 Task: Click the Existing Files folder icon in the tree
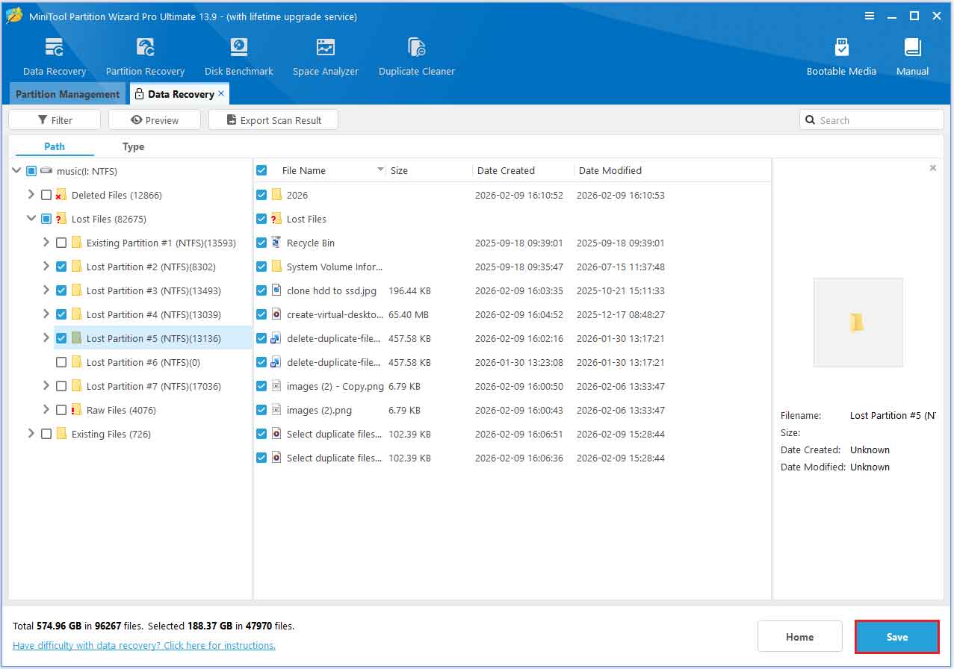click(61, 434)
